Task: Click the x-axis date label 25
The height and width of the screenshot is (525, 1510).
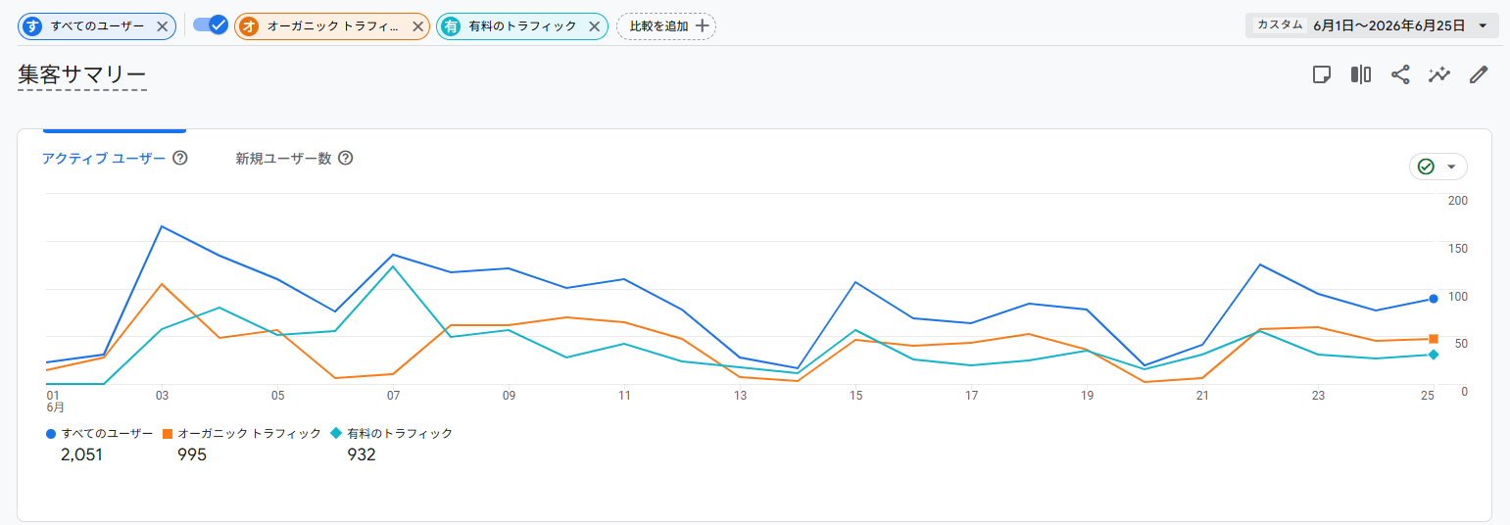Action: (x=1428, y=395)
